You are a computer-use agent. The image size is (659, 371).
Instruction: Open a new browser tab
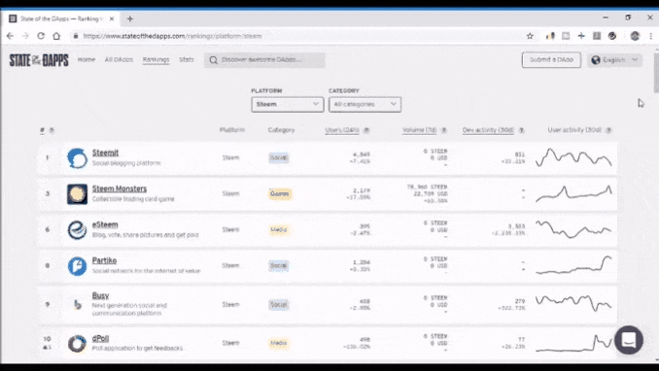(130, 18)
